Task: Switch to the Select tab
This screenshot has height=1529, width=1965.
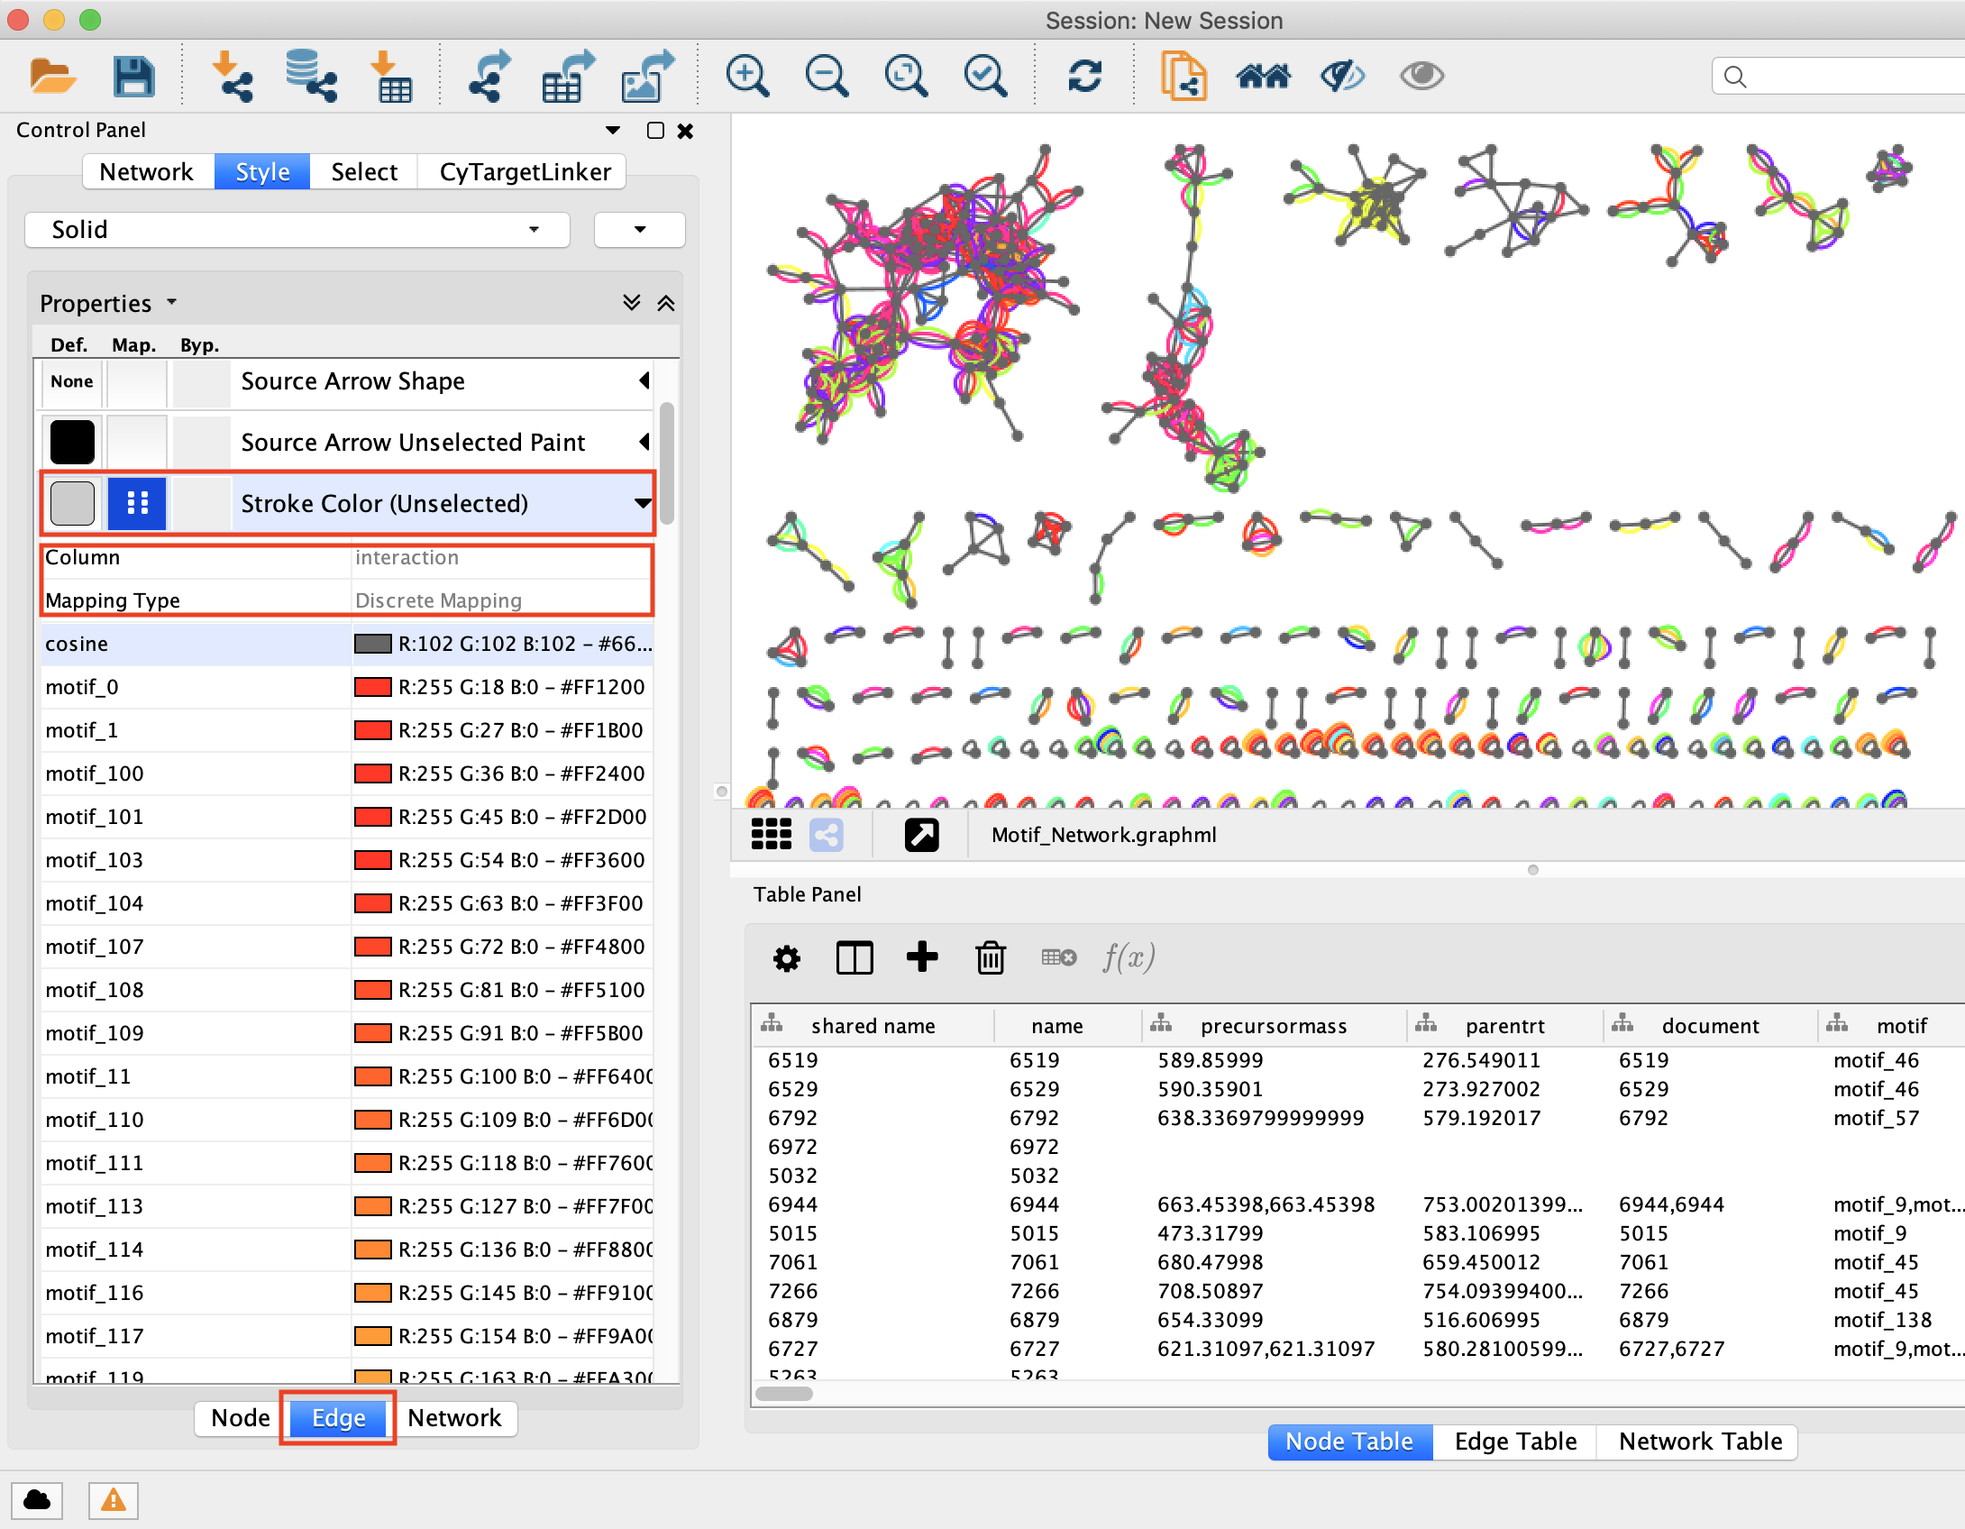Action: 363,171
